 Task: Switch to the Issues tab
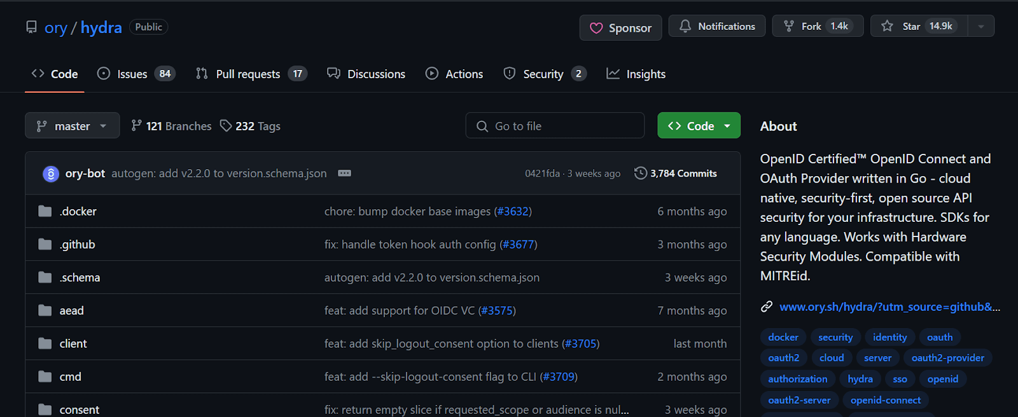(132, 74)
